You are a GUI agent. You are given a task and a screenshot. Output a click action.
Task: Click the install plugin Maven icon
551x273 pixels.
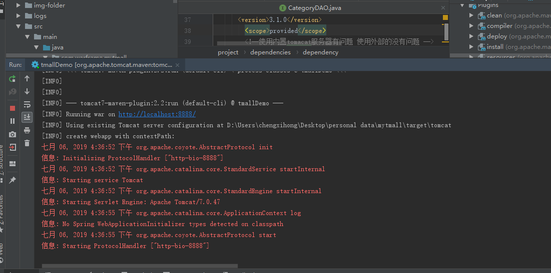click(x=481, y=47)
